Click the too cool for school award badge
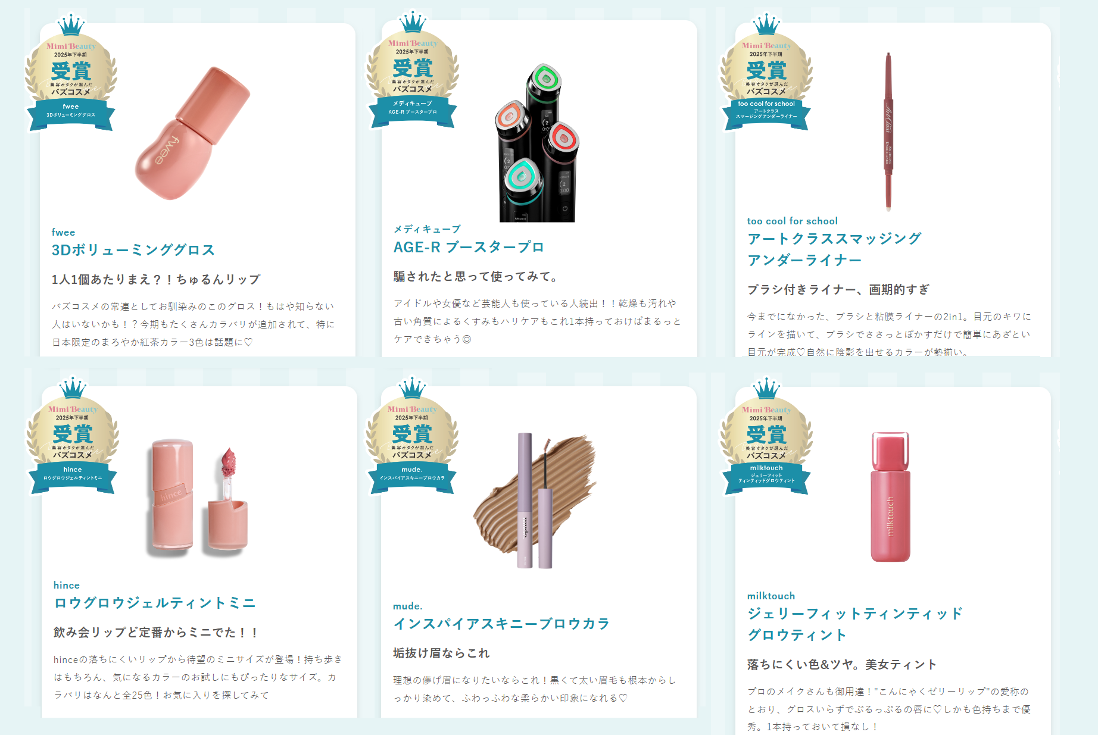 [x=766, y=73]
